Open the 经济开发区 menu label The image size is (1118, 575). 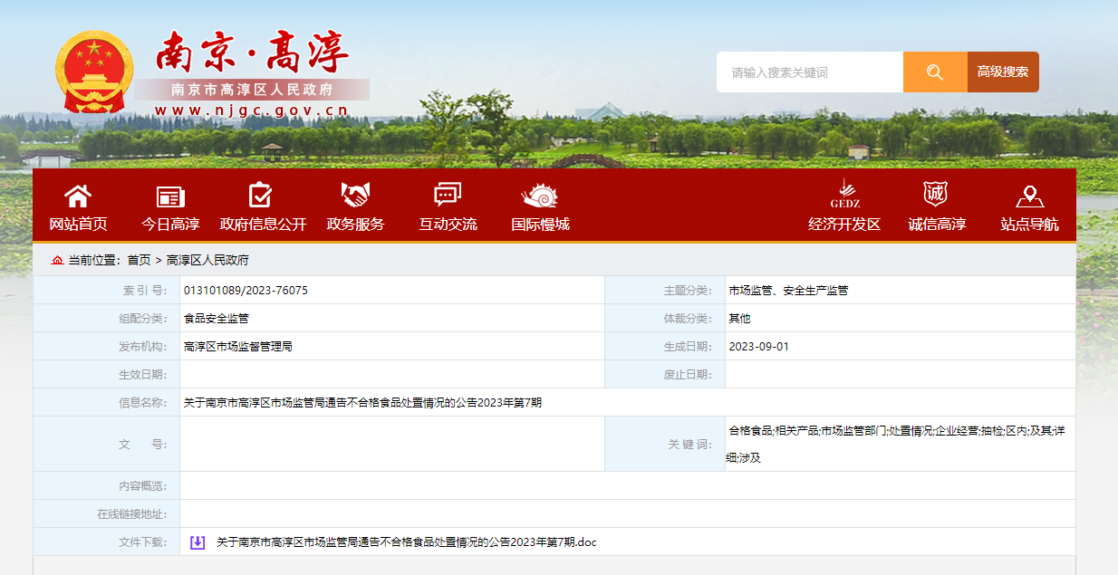[844, 224]
